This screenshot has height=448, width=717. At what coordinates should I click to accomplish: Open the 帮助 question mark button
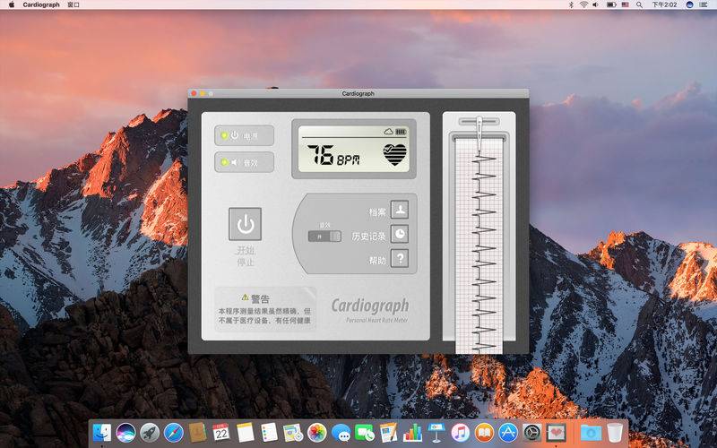tap(400, 258)
